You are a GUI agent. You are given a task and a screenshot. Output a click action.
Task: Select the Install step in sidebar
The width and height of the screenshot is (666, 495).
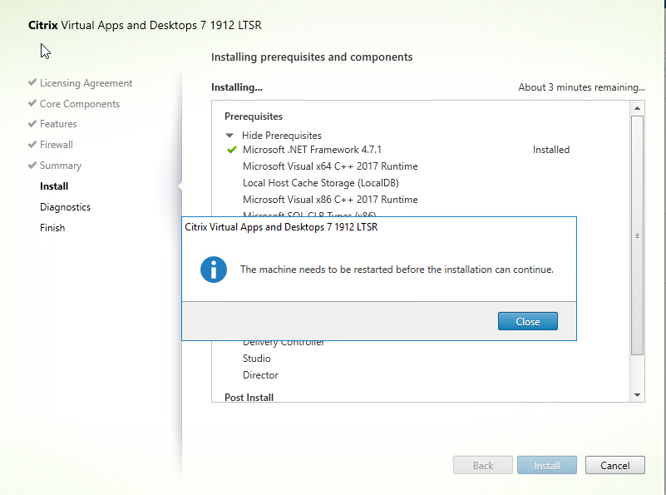click(54, 186)
